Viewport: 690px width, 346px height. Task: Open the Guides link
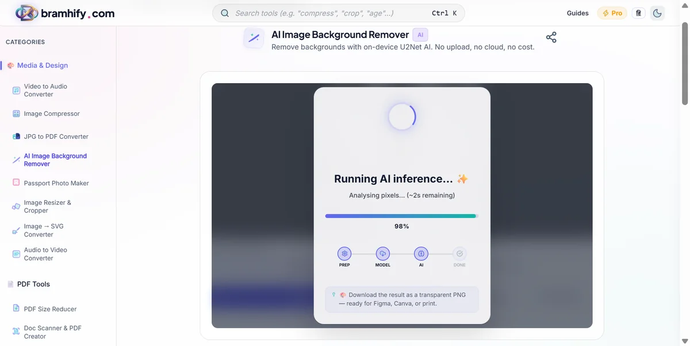click(x=577, y=13)
